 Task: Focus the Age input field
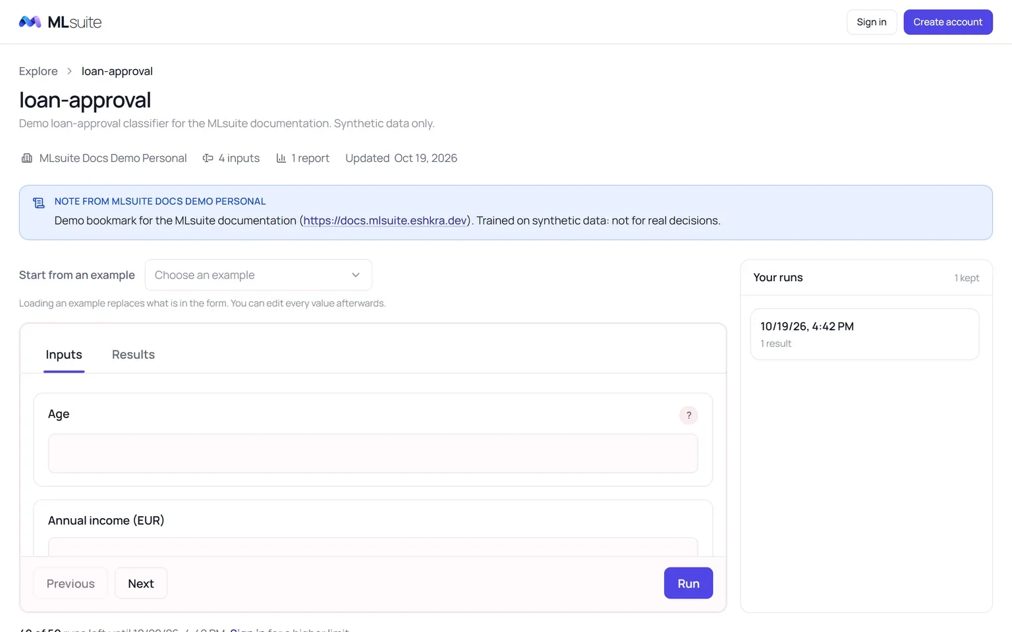tap(373, 454)
